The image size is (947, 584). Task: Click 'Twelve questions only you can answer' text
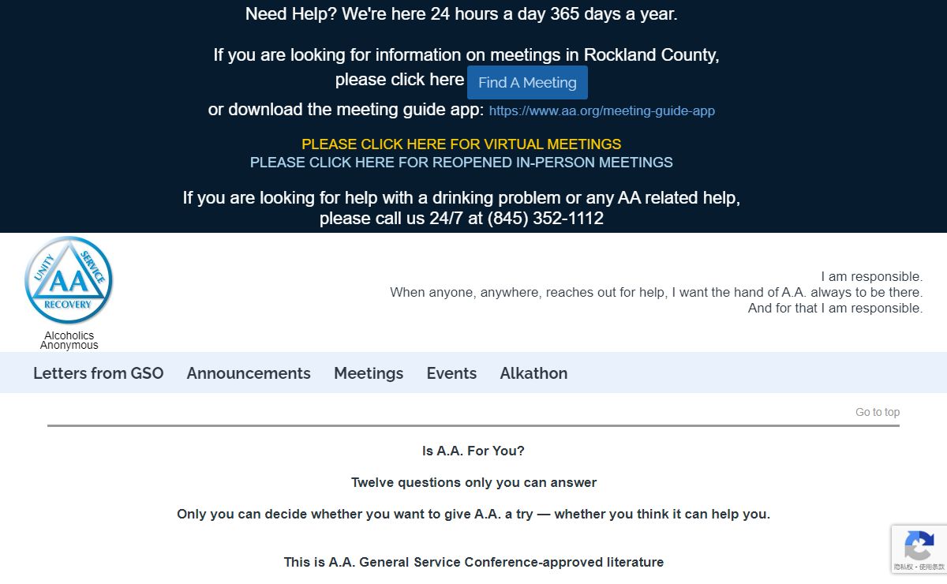point(473,483)
